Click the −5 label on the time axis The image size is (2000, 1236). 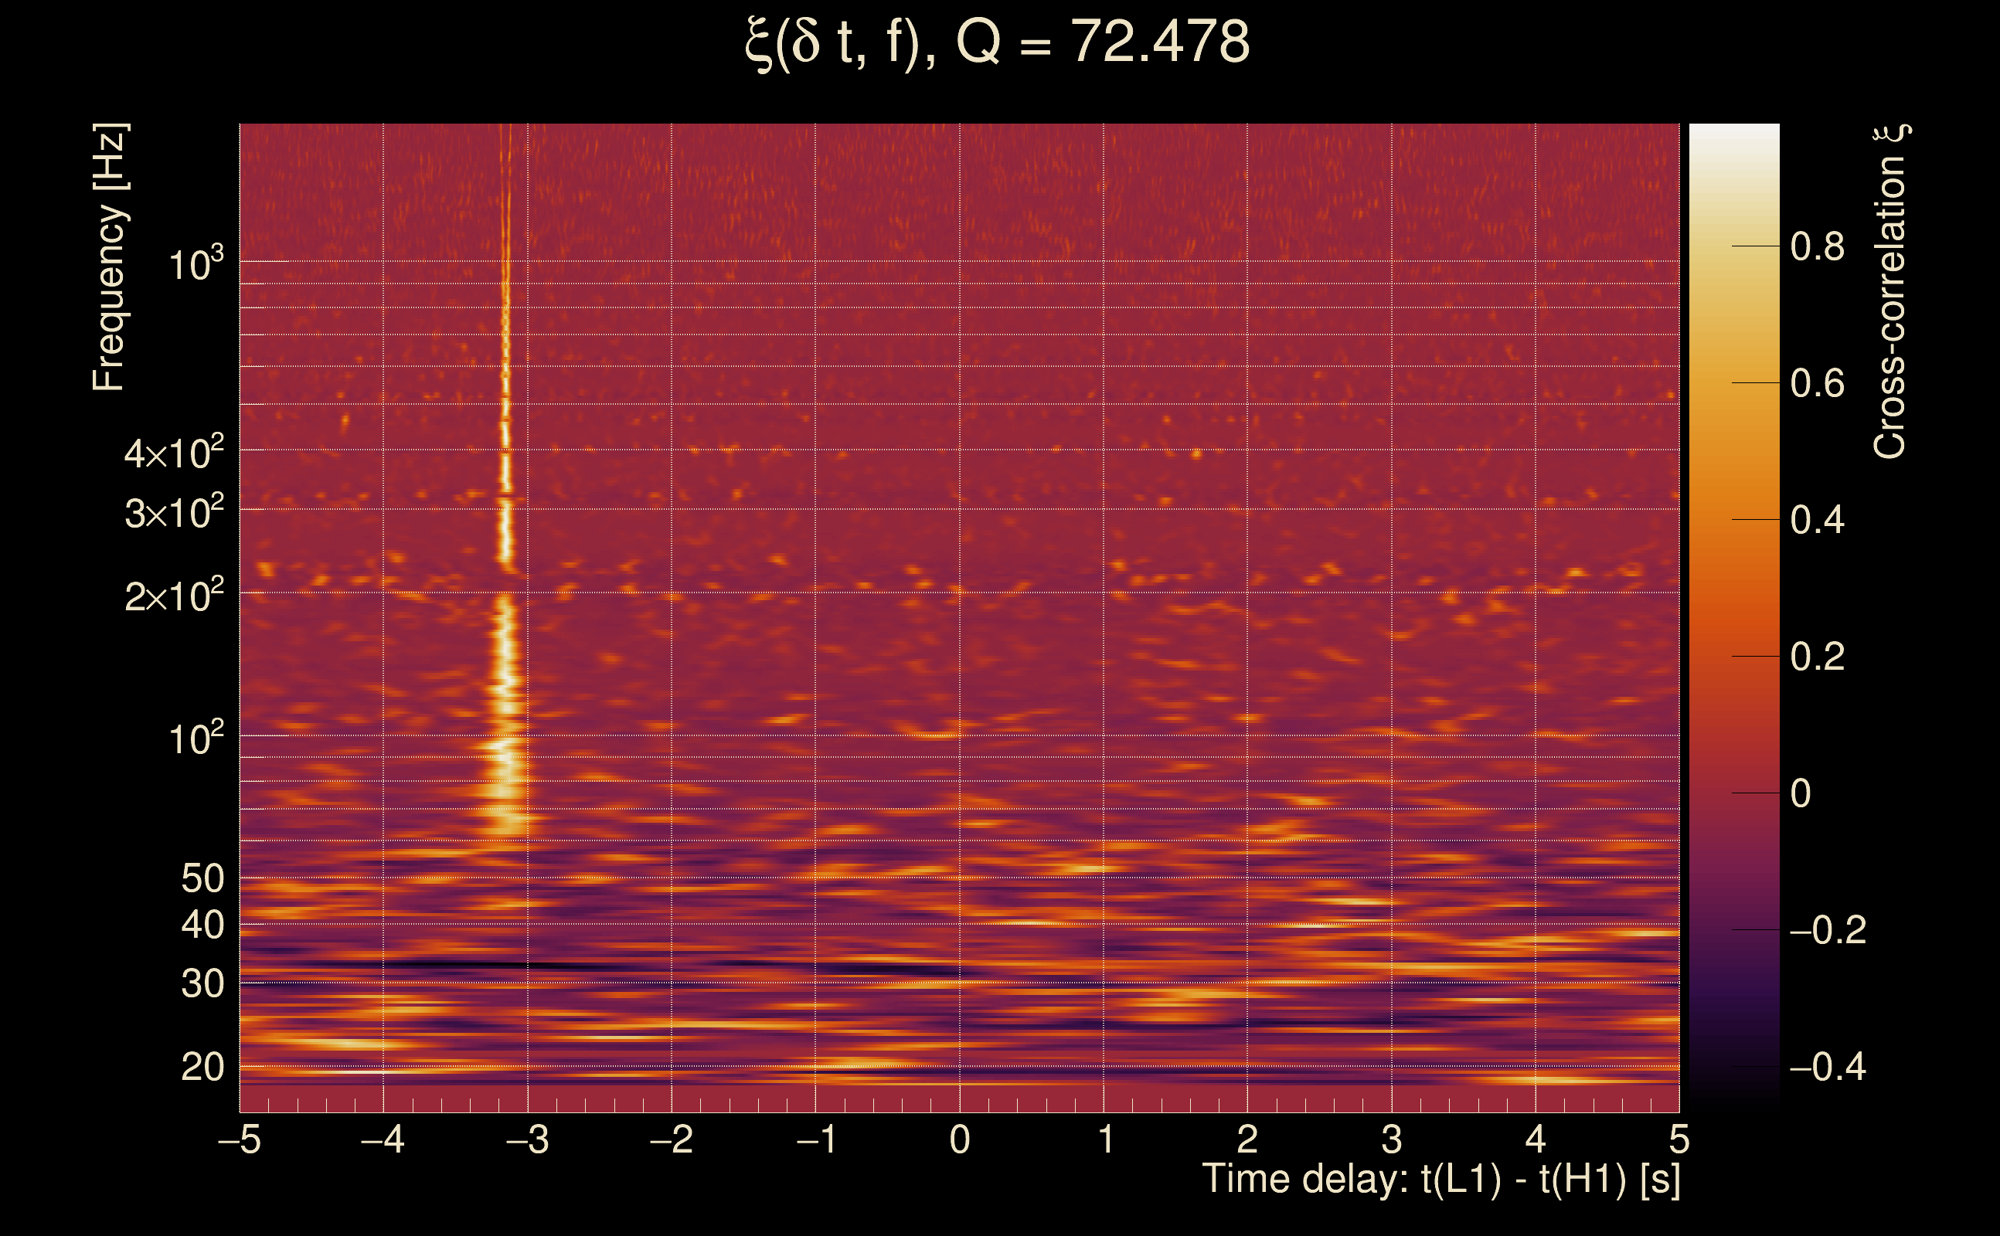click(240, 1139)
